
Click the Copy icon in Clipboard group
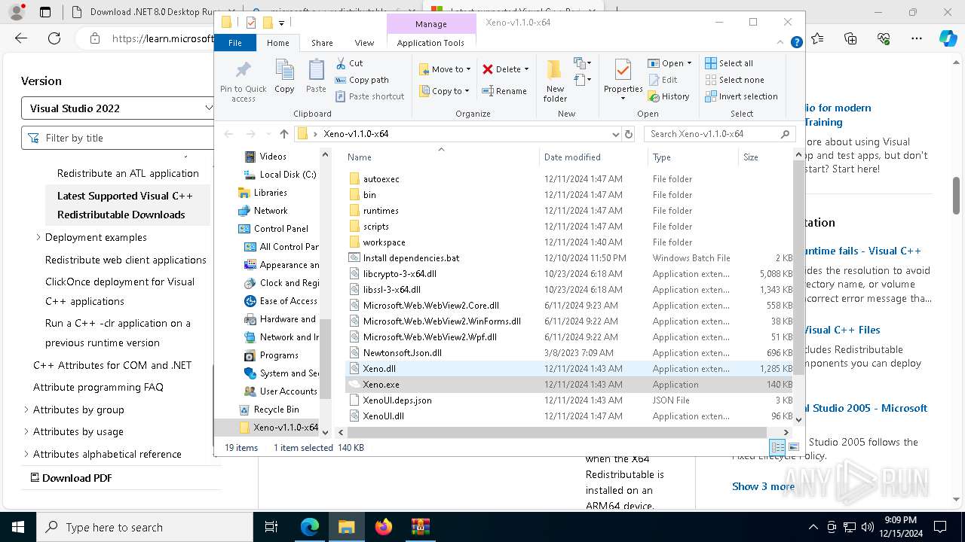(284, 77)
